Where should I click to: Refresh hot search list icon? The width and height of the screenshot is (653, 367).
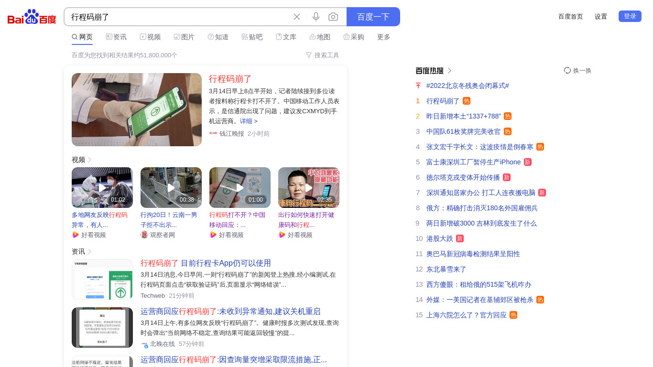(567, 70)
